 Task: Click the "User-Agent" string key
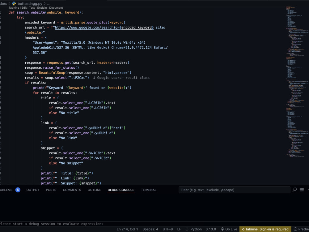point(45,42)
